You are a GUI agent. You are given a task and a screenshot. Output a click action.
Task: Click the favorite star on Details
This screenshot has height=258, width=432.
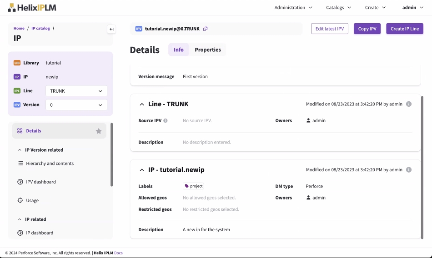(99, 131)
